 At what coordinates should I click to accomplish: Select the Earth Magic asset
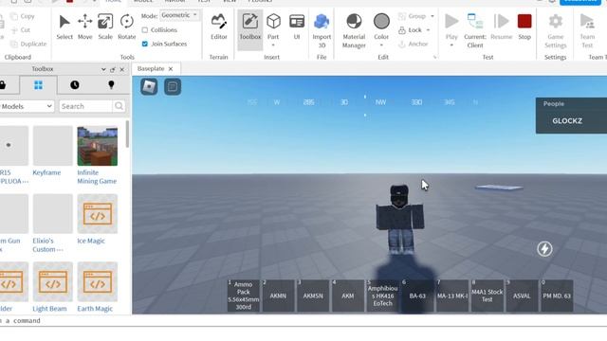pyautogui.click(x=97, y=288)
